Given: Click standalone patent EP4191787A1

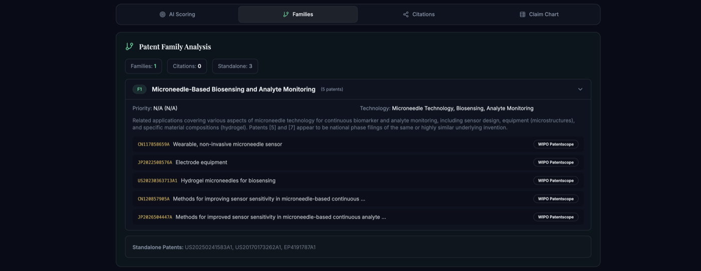Looking at the screenshot, I should tap(299, 247).
